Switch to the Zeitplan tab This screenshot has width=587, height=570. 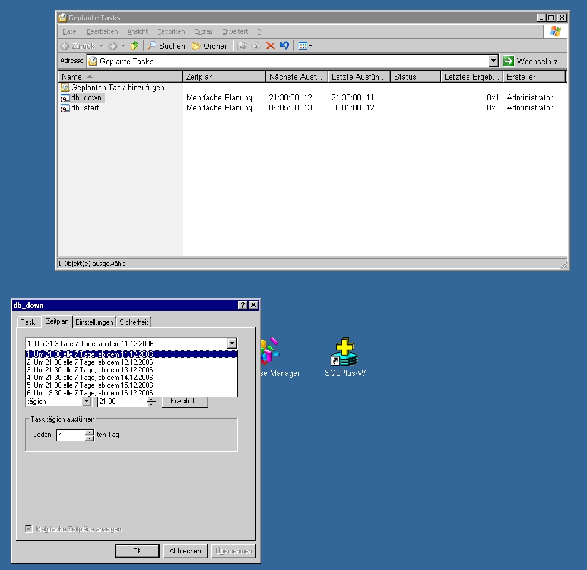pos(57,321)
